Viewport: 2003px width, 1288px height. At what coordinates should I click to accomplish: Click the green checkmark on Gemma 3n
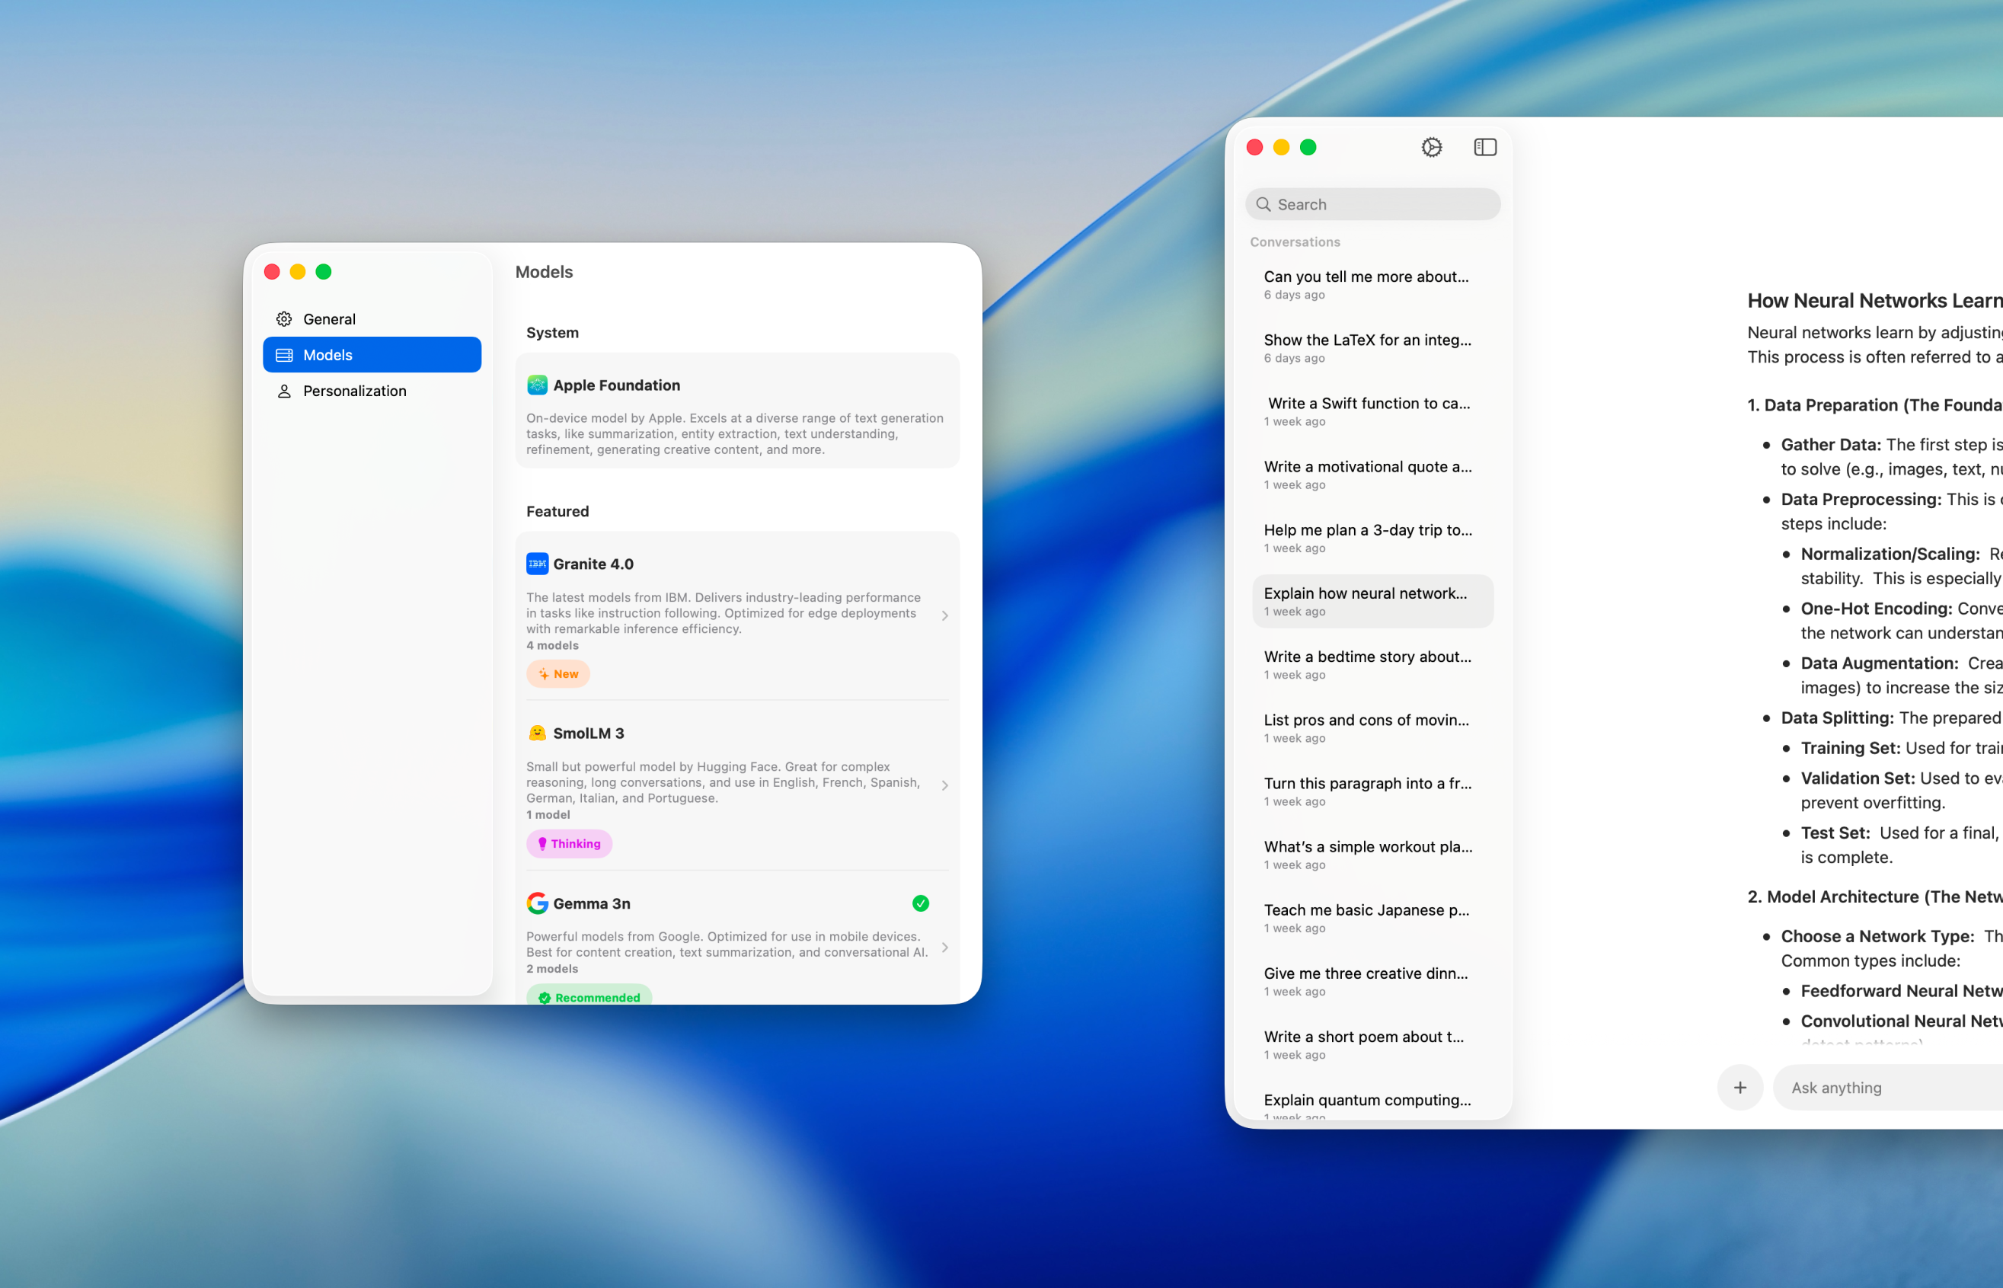click(921, 903)
